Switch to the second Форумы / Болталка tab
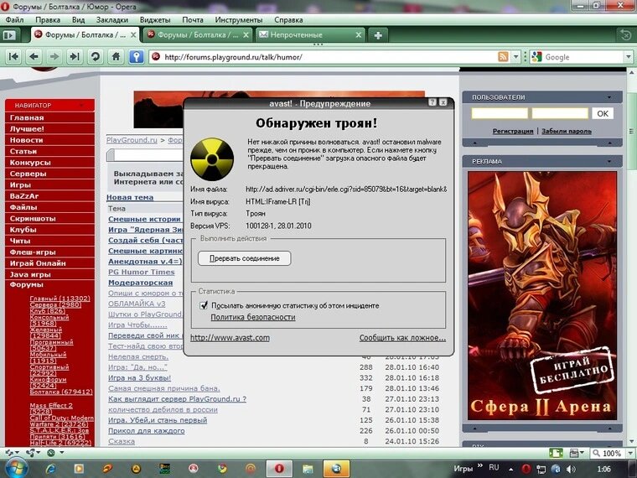The image size is (637, 478). (x=198, y=35)
